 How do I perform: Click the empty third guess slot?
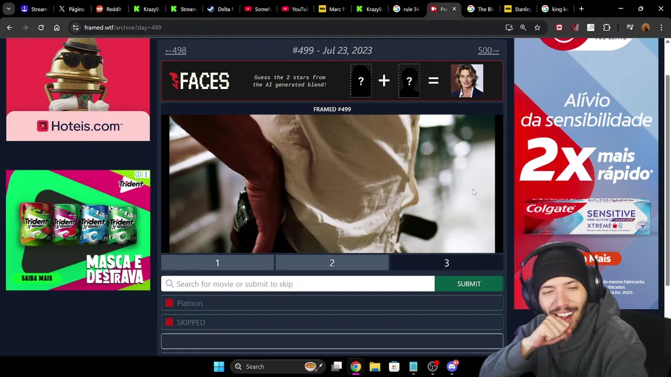pyautogui.click(x=332, y=341)
